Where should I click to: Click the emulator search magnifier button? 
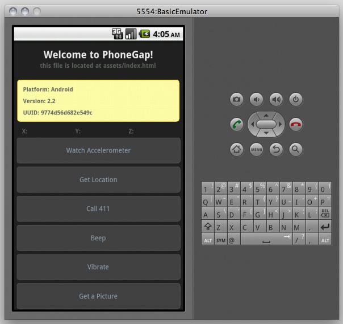(296, 149)
